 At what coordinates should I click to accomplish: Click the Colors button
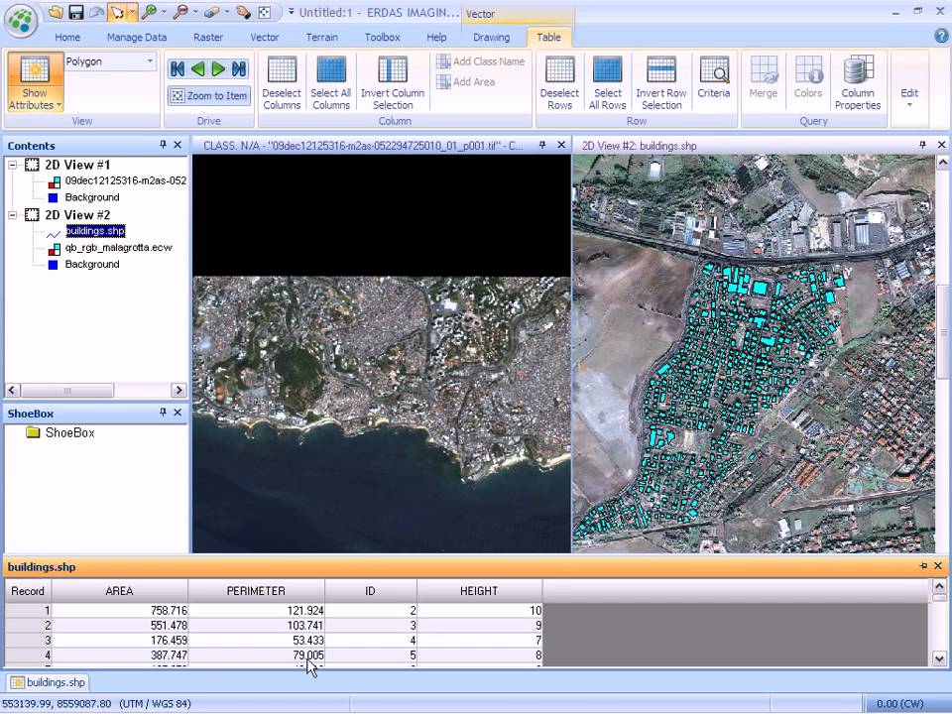pyautogui.click(x=808, y=77)
